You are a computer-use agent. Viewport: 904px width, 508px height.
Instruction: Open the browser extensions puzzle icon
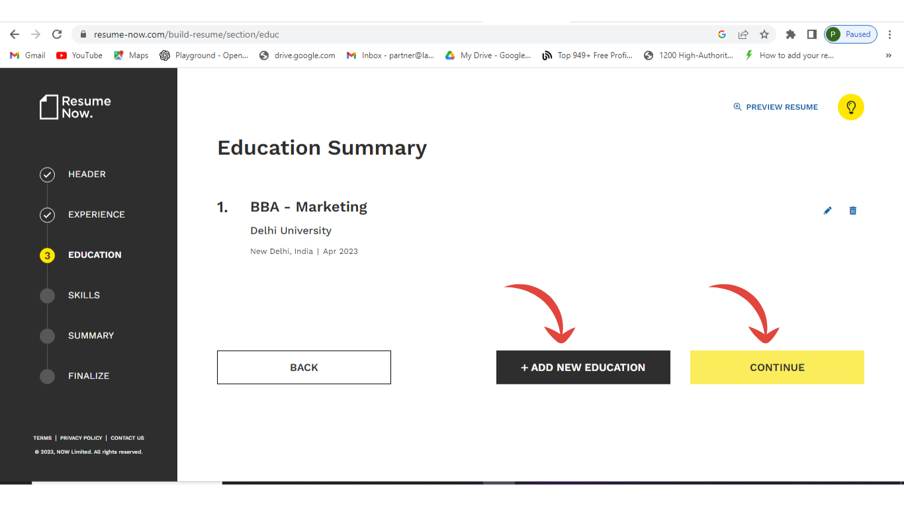[x=790, y=34]
